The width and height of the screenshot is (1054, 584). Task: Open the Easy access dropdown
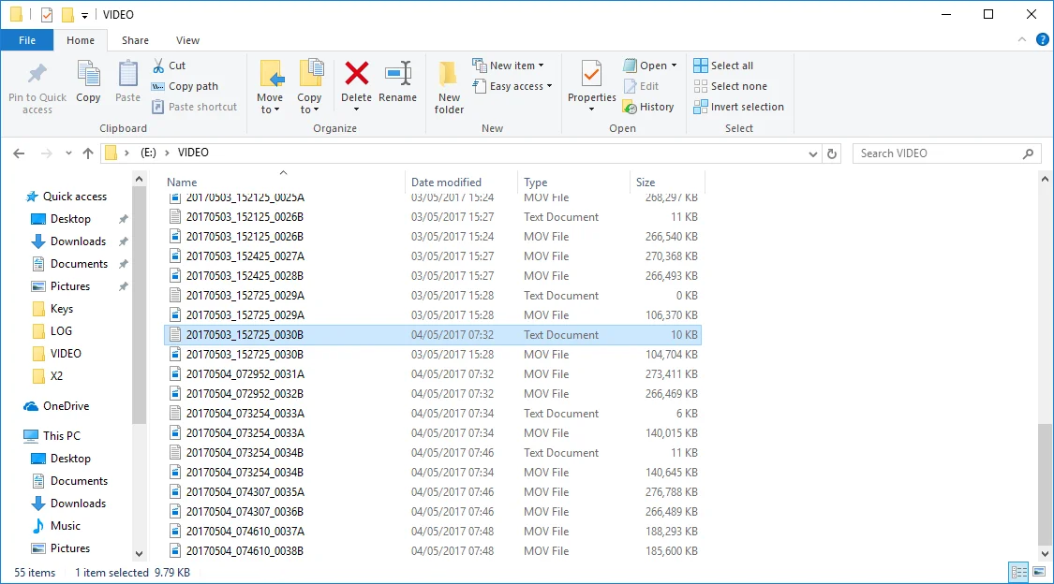512,86
